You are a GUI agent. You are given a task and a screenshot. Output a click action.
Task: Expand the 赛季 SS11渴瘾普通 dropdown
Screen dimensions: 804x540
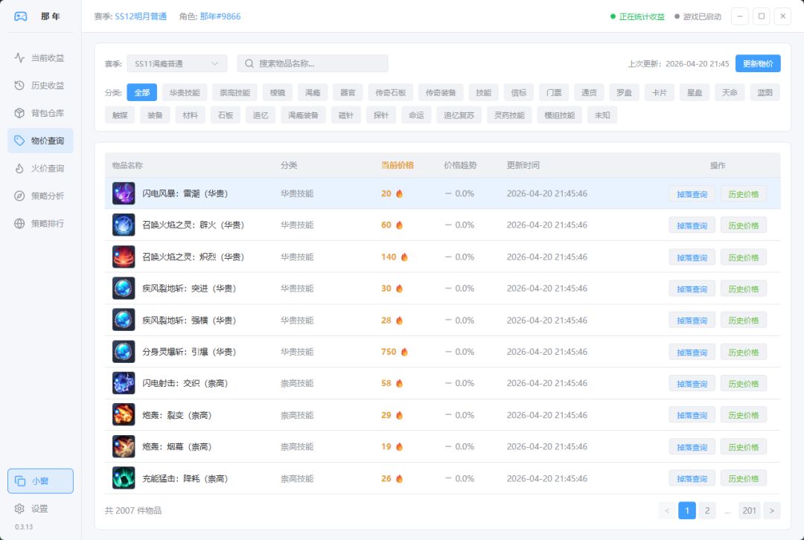(176, 64)
